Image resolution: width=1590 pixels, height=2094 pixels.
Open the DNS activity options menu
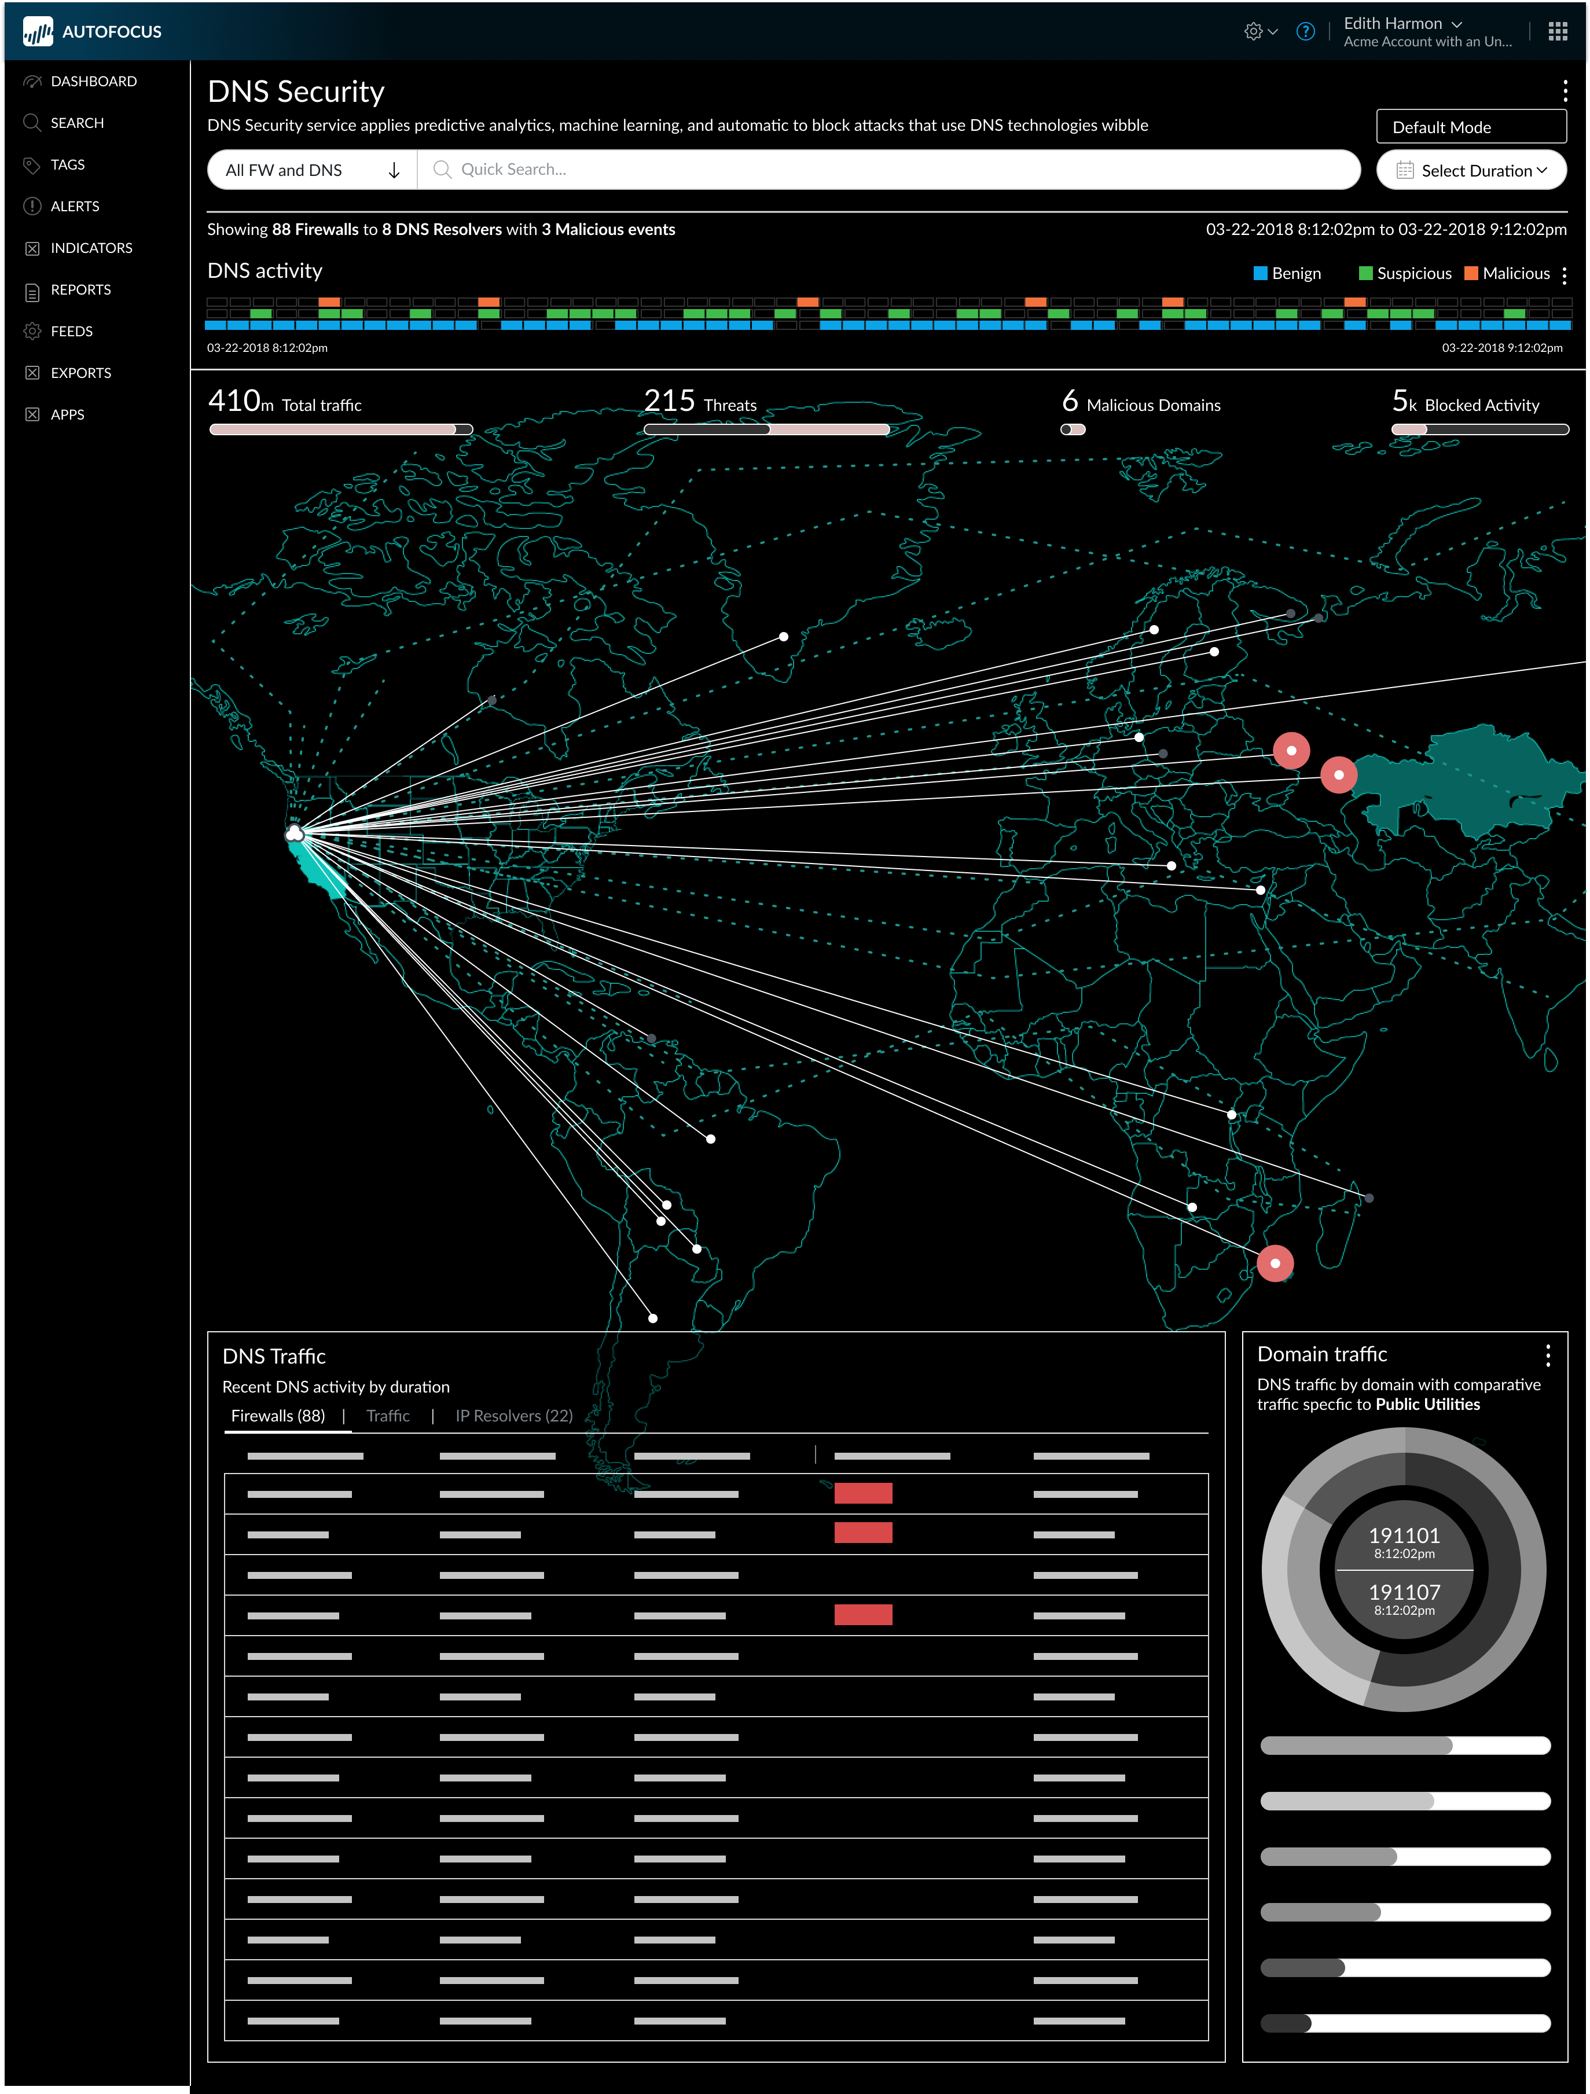coord(1563,274)
